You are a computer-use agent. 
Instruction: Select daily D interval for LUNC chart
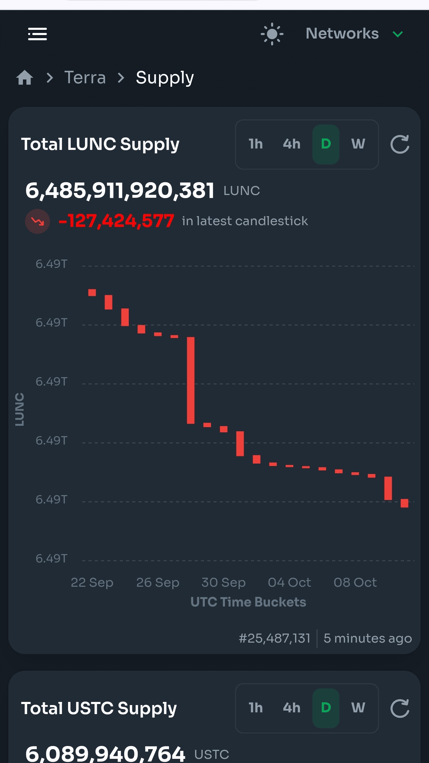click(x=326, y=144)
